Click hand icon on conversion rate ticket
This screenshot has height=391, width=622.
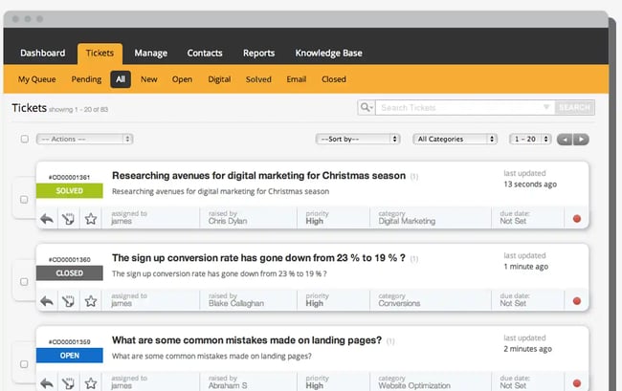[x=69, y=301]
